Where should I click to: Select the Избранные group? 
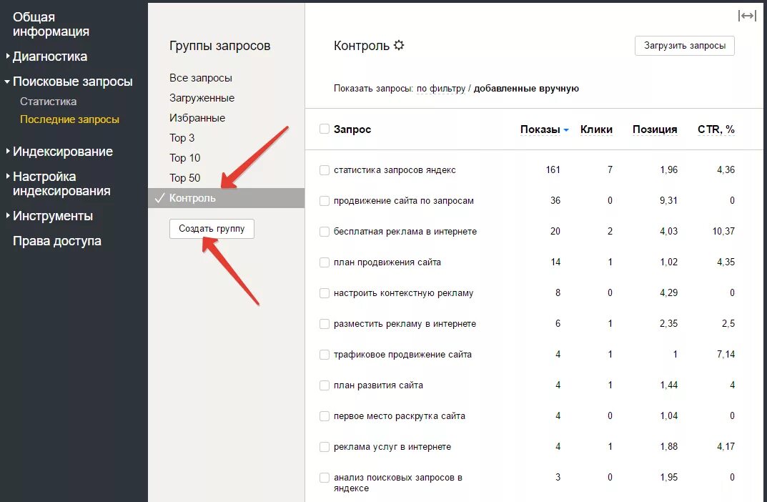click(x=197, y=118)
